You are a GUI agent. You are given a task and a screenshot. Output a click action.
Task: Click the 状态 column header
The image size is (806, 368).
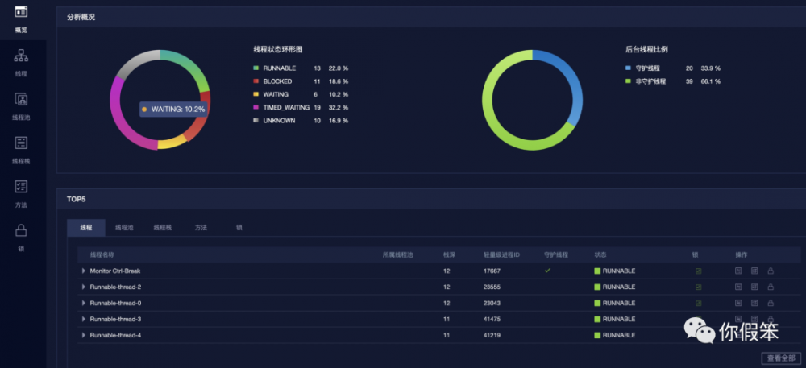[600, 254]
